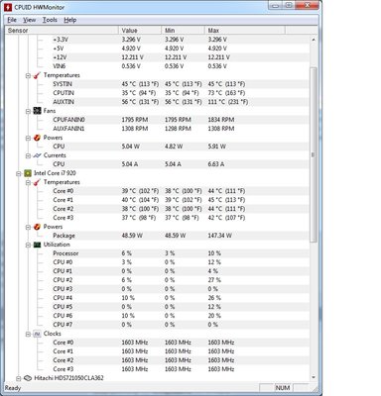Click the Clocks category icon
381x396 pixels.
37,334
